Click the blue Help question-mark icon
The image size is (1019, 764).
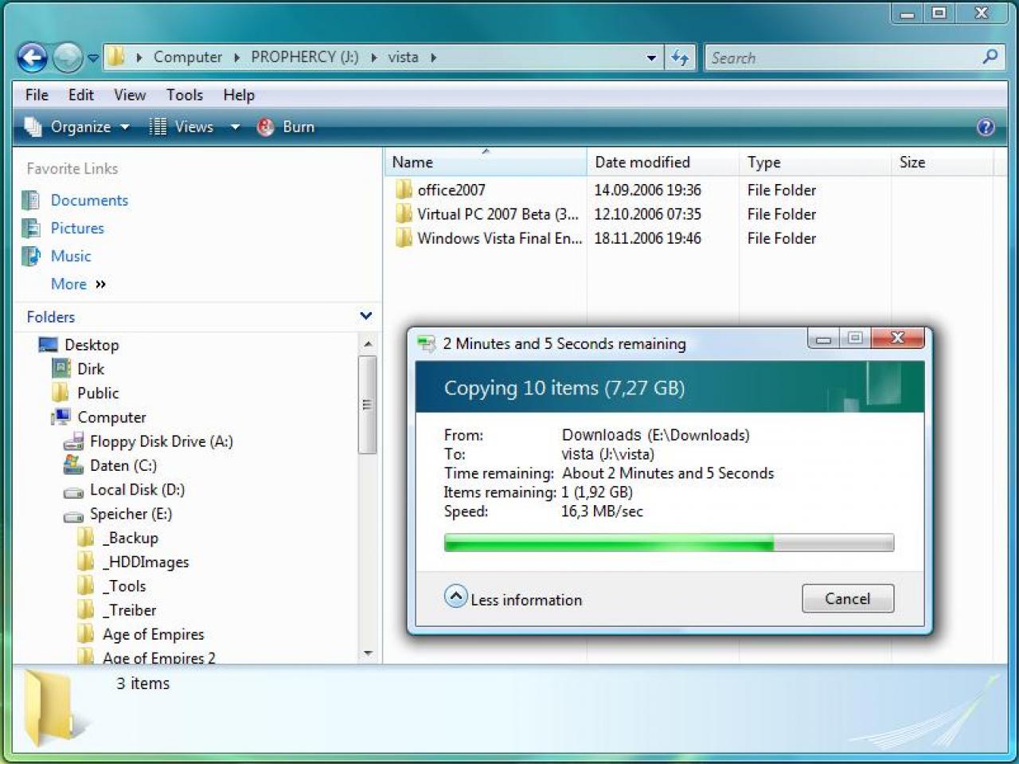(985, 127)
